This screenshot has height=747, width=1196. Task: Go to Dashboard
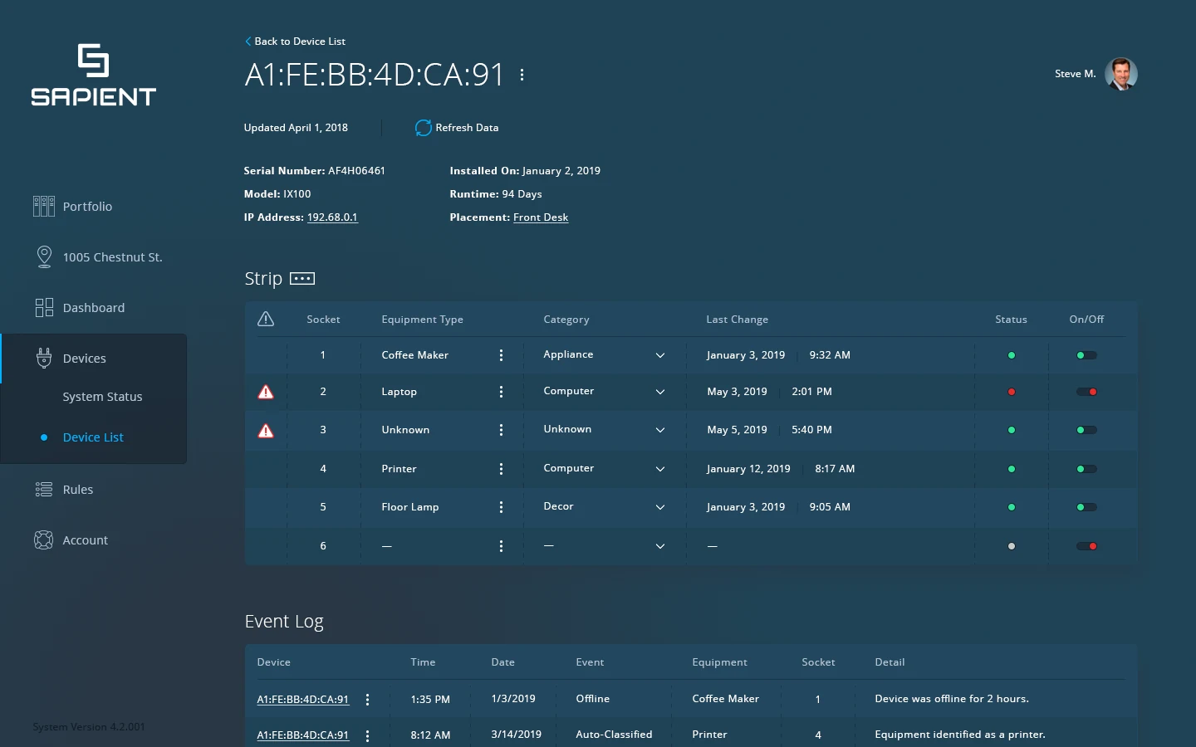[94, 308]
